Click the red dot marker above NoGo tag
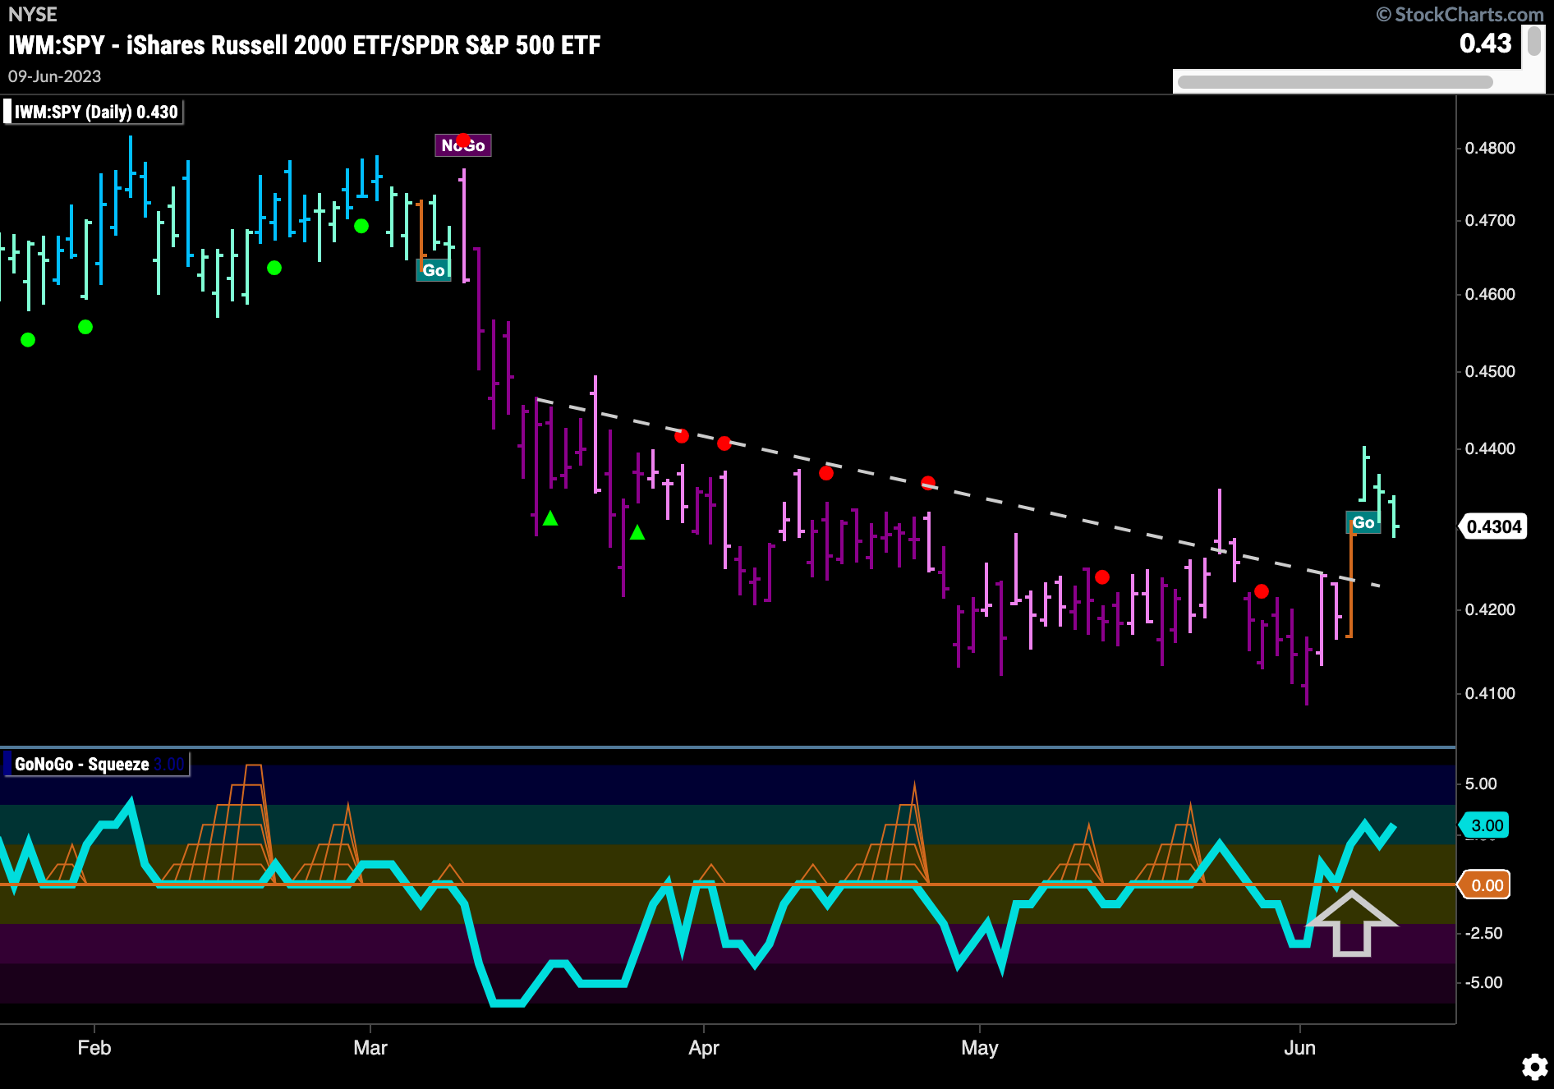Screen dimensions: 1554x1089 (x=463, y=140)
